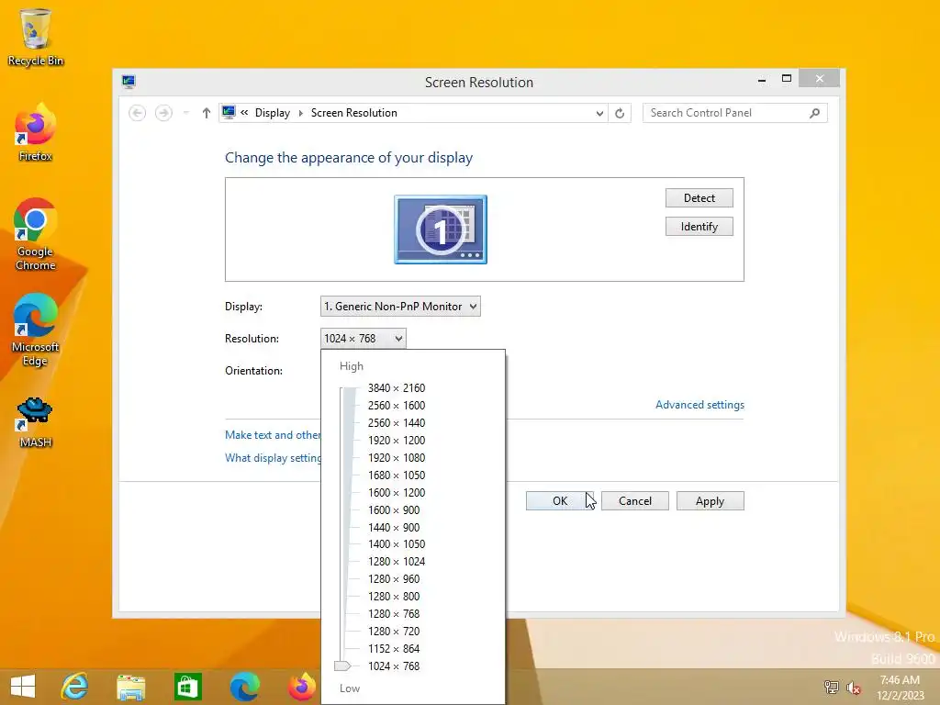Open the Display monitor dropdown

[x=400, y=307]
